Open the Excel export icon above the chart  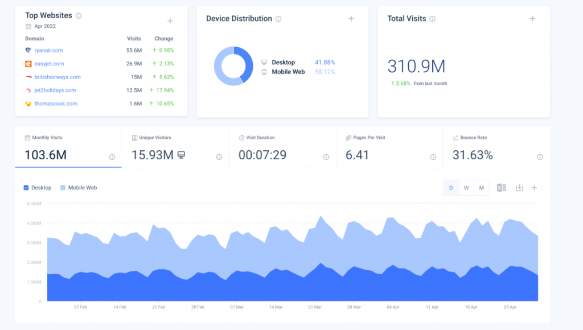[x=501, y=187]
